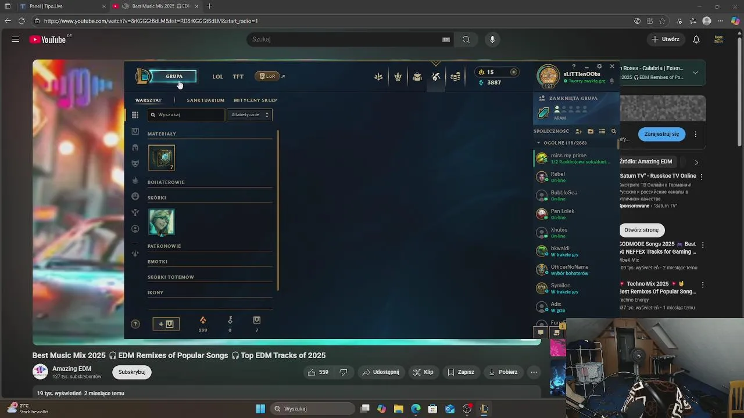744x418 pixels.
Task: Dislike the video with thumbs down
Action: (344, 372)
